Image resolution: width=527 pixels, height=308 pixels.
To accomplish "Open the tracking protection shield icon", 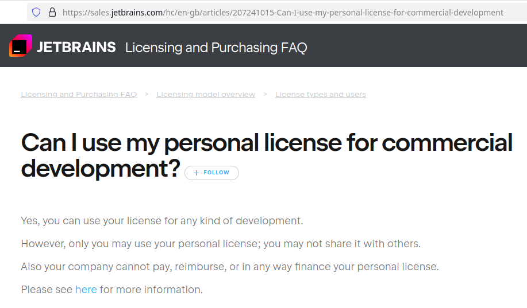I will click(36, 13).
